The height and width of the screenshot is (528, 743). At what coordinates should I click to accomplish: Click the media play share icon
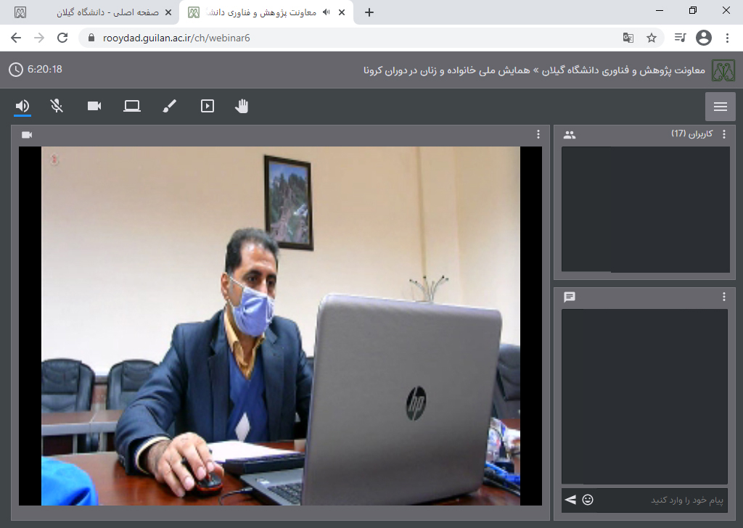[x=208, y=107]
